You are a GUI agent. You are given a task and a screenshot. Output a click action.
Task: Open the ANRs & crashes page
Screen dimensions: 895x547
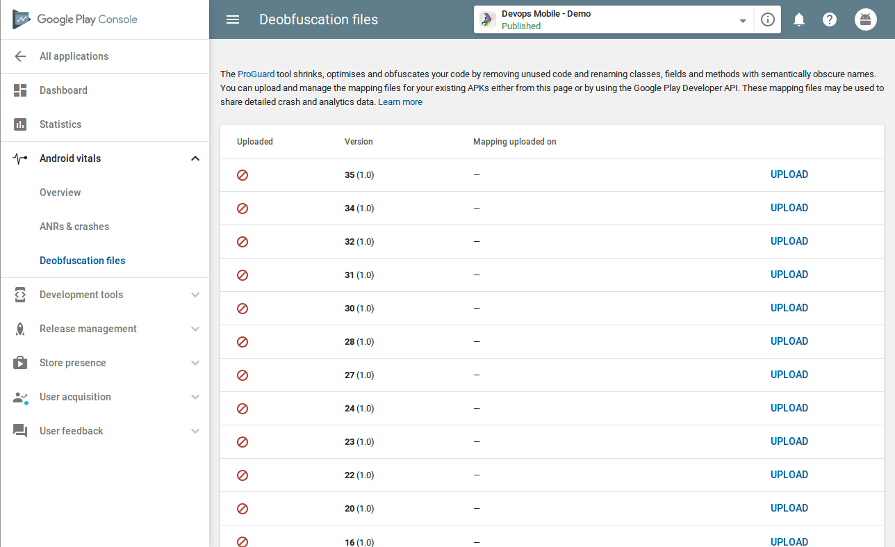pyautogui.click(x=74, y=227)
